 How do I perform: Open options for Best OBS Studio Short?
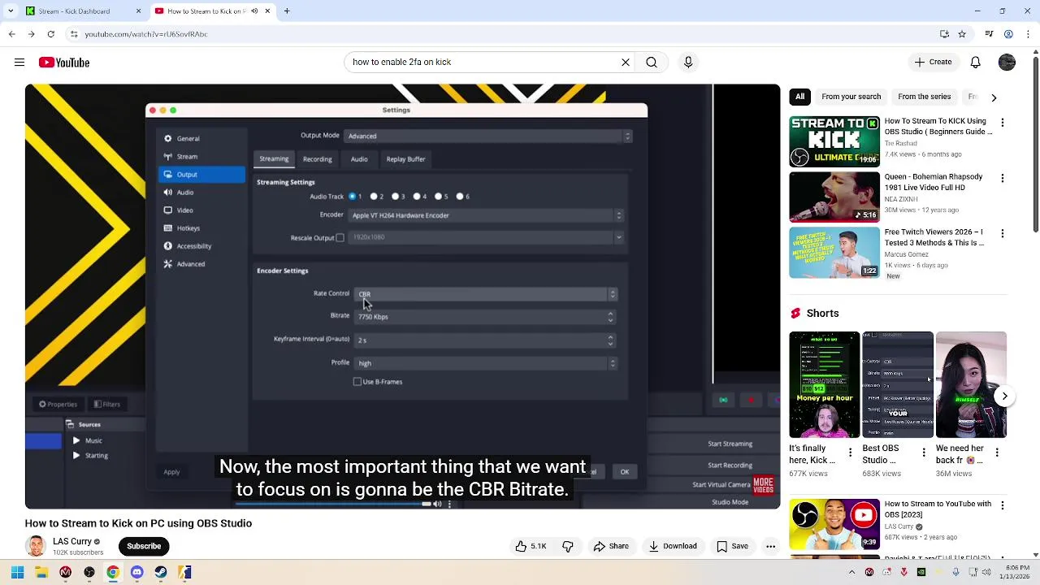tap(924, 453)
